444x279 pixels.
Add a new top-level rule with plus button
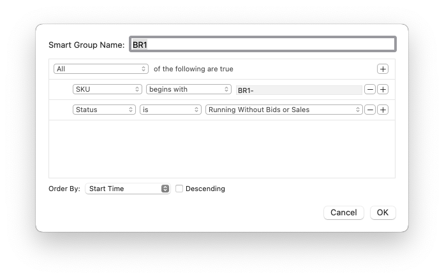pos(382,69)
